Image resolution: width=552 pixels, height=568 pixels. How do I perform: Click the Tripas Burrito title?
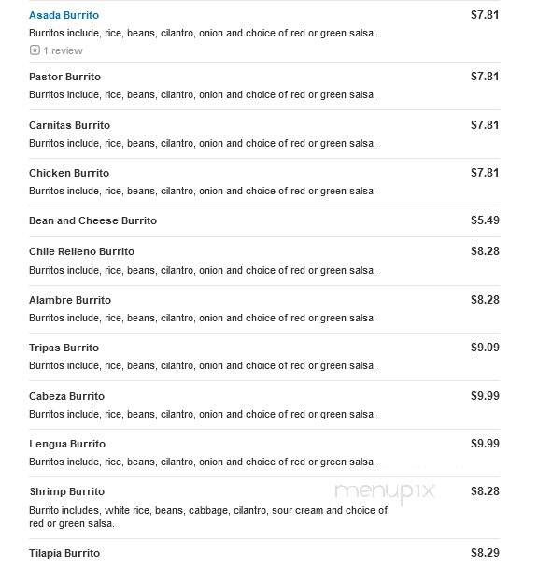(x=64, y=348)
